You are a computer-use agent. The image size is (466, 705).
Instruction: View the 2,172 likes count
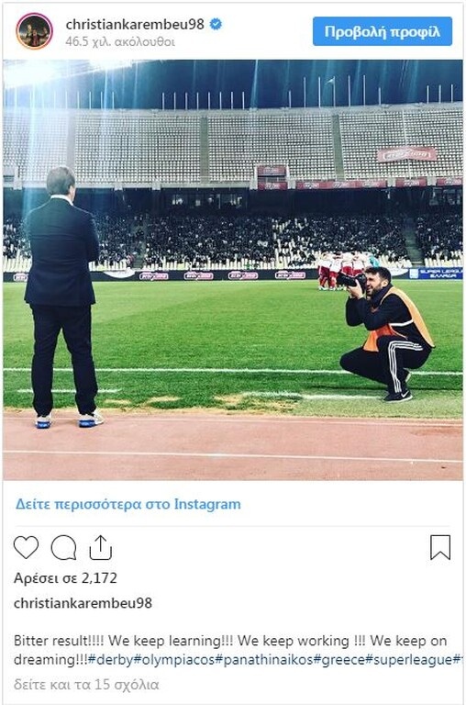(x=65, y=577)
